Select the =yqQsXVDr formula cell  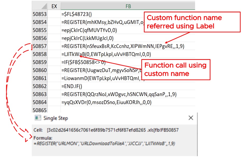[x=106, y=102]
